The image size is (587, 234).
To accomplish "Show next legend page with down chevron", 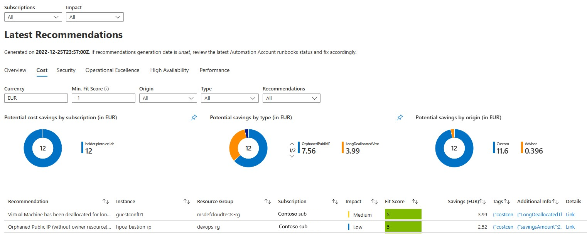I will coord(292,155).
